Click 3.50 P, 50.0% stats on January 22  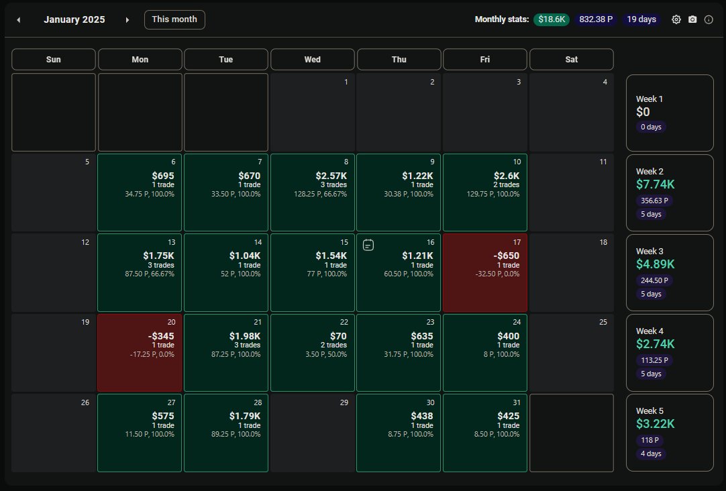tap(326, 354)
